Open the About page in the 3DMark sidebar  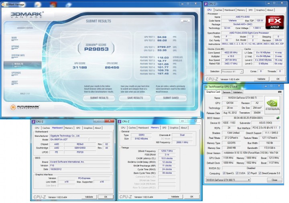[x=14, y=82]
